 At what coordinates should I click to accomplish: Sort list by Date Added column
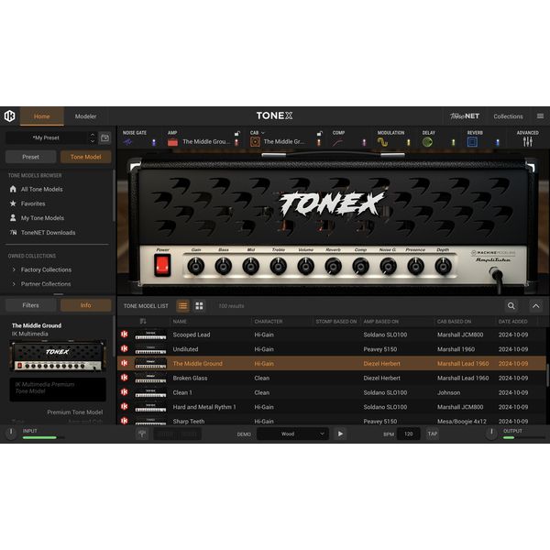coord(512,322)
